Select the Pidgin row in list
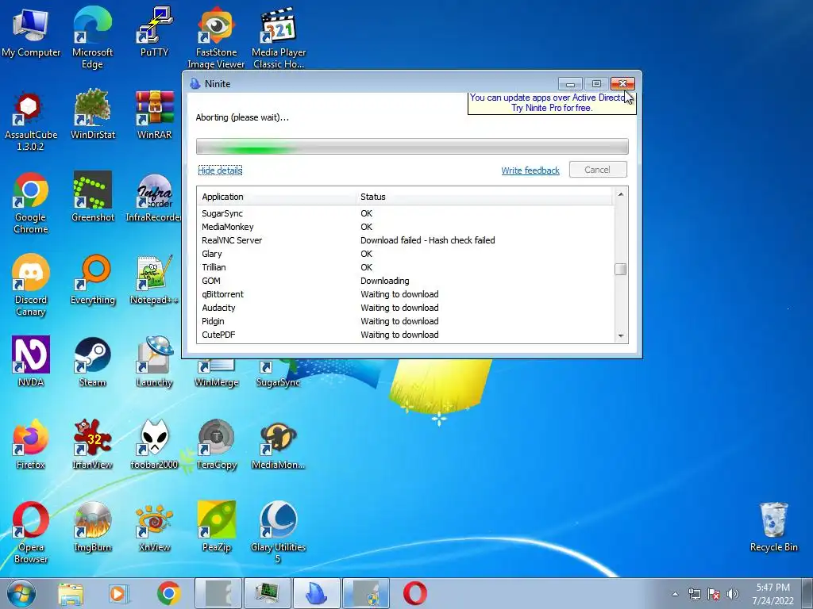This screenshot has width=813, height=609. (406, 321)
